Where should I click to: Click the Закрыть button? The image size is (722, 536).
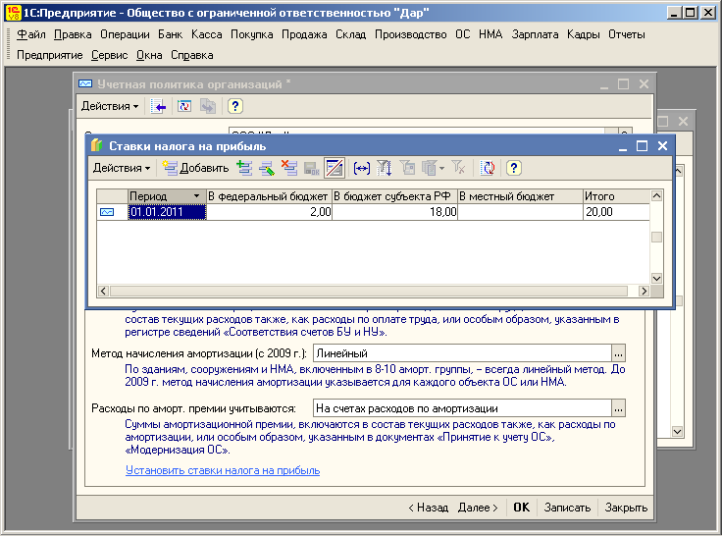coord(626,508)
